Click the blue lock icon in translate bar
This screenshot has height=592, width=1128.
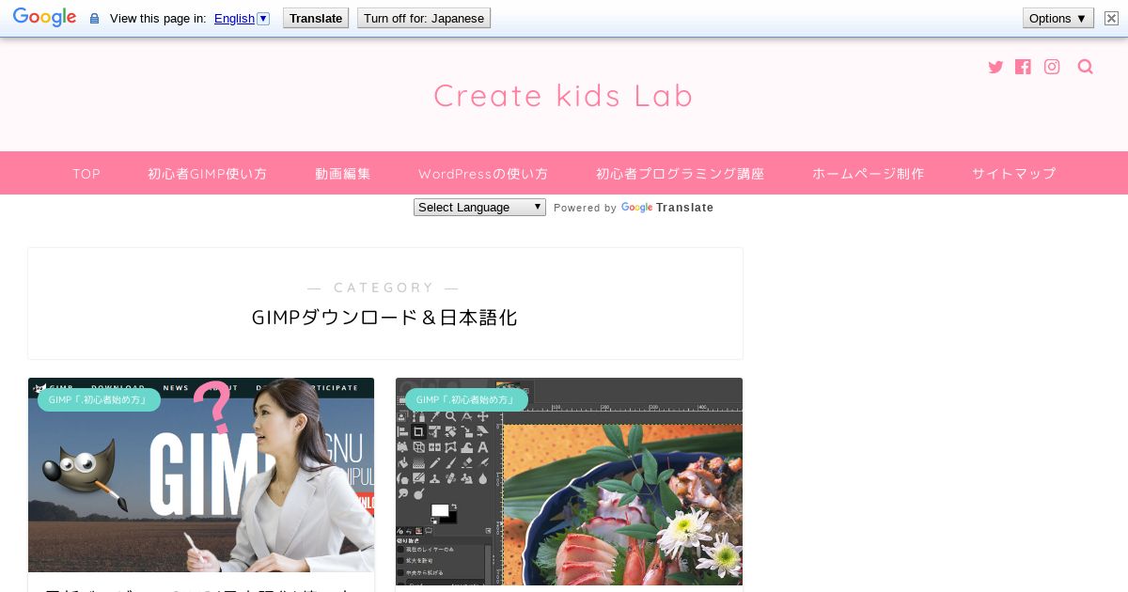coord(94,19)
